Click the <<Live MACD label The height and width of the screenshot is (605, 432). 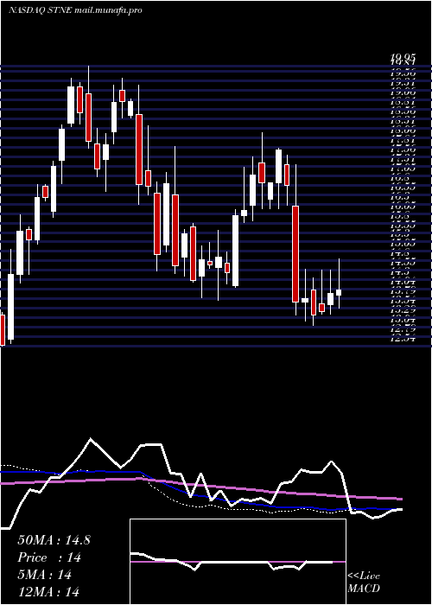(x=364, y=583)
